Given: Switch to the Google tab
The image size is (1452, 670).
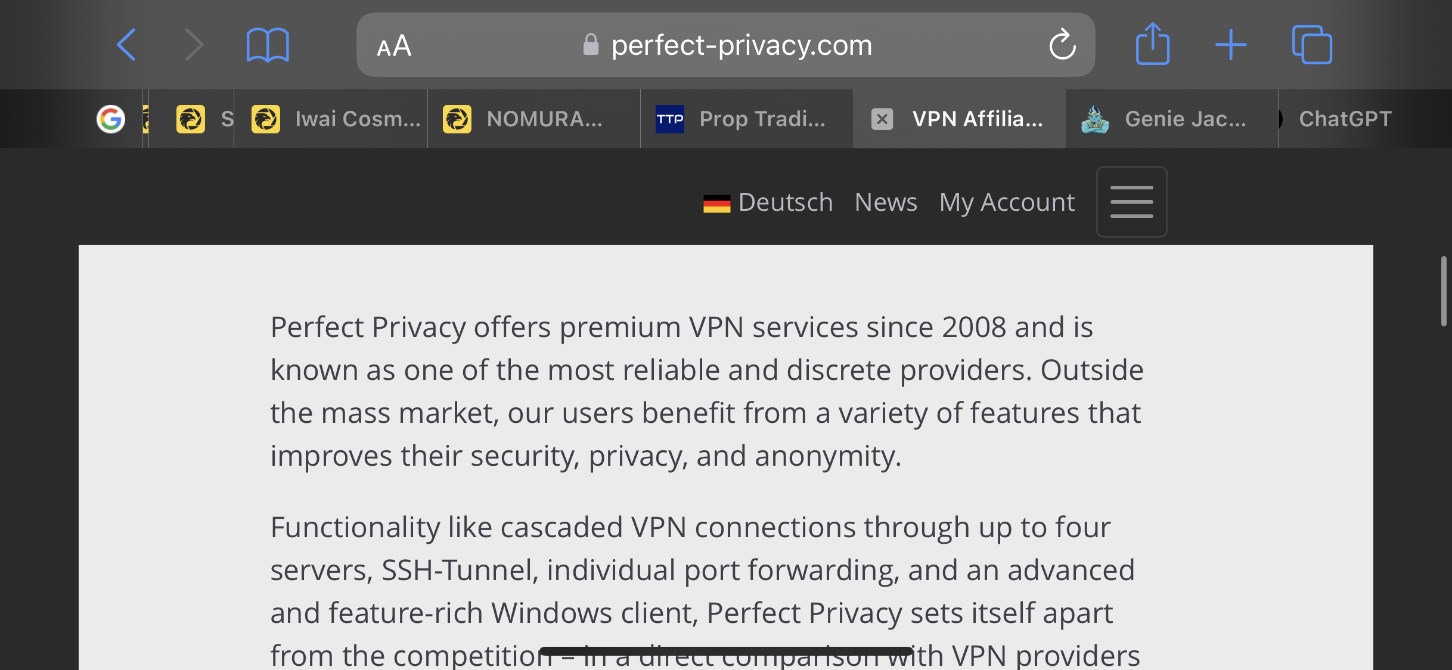Looking at the screenshot, I should (x=111, y=119).
